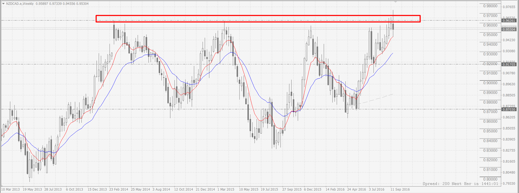Click the 0.82755 price scale value

(x=509, y=150)
